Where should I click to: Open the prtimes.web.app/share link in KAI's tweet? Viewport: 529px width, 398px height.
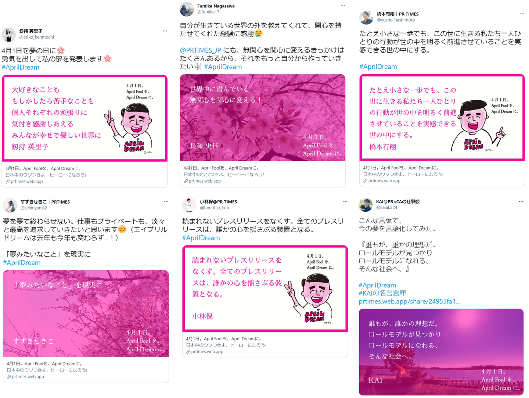click(410, 301)
